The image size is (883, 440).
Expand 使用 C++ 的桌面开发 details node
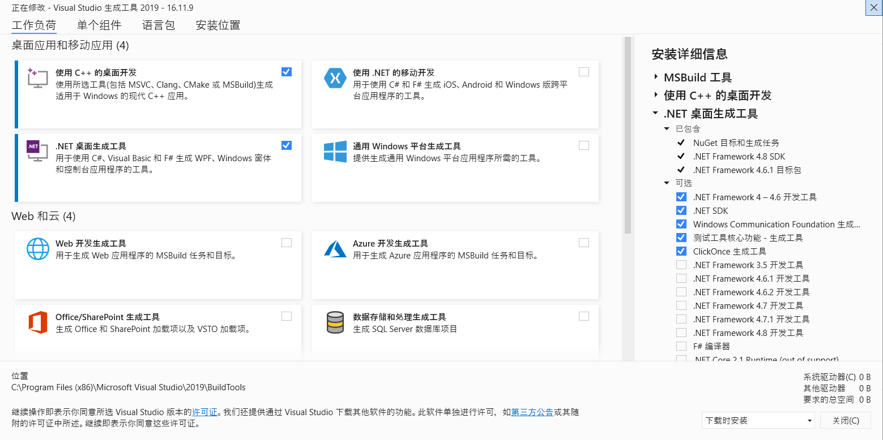pos(656,95)
